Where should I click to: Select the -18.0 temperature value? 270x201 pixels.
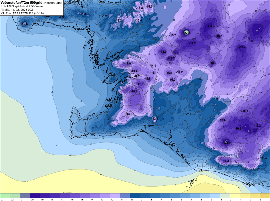pos(163,52)
